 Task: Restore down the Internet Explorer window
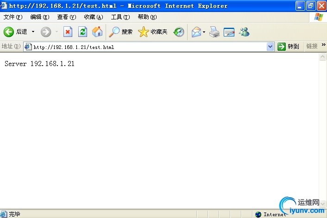[310, 6]
